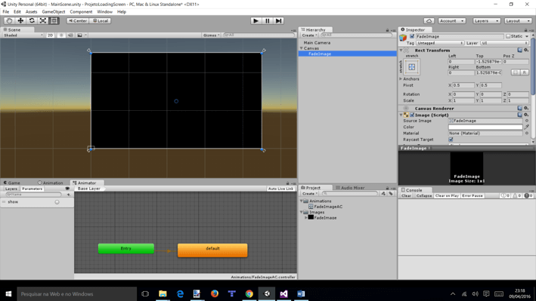Toggle Pivot Center mode button
The height and width of the screenshot is (301, 536).
pos(78,21)
